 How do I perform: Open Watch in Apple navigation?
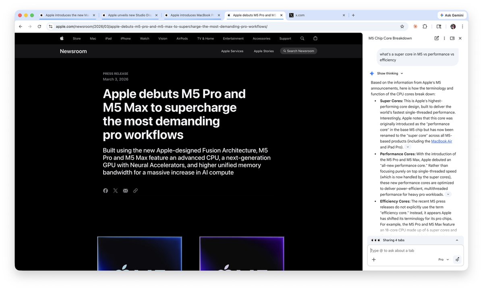[x=145, y=39]
